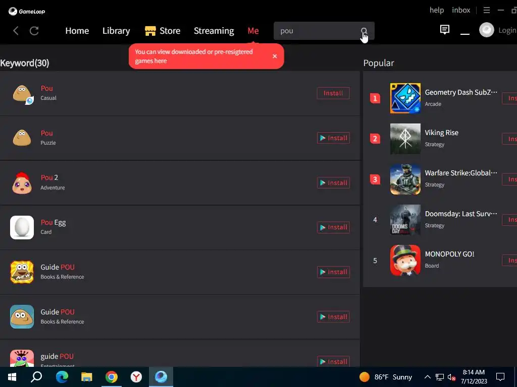Open the Guide POU blue icon
This screenshot has height=387, width=517.
[22, 316]
